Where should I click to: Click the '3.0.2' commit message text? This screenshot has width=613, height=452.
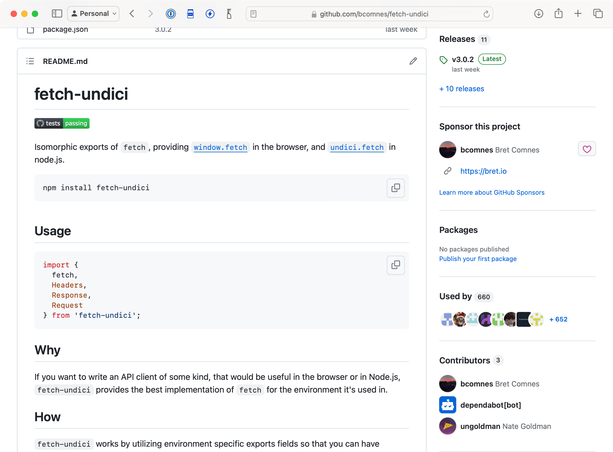pos(163,29)
